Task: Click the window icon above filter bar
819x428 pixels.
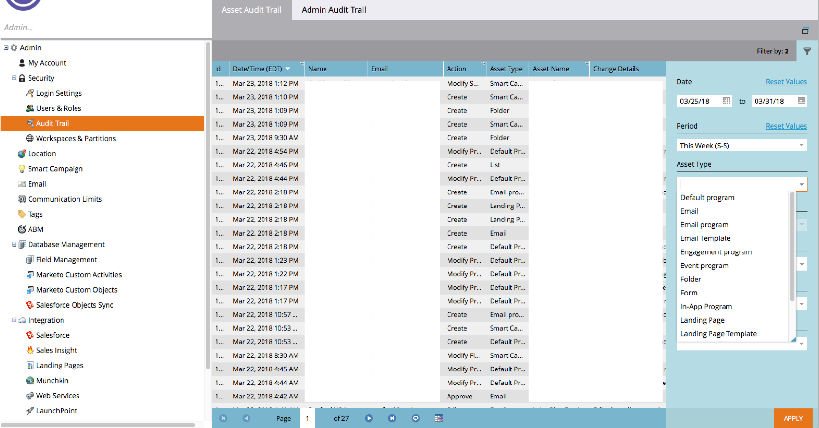Action: pos(805,31)
